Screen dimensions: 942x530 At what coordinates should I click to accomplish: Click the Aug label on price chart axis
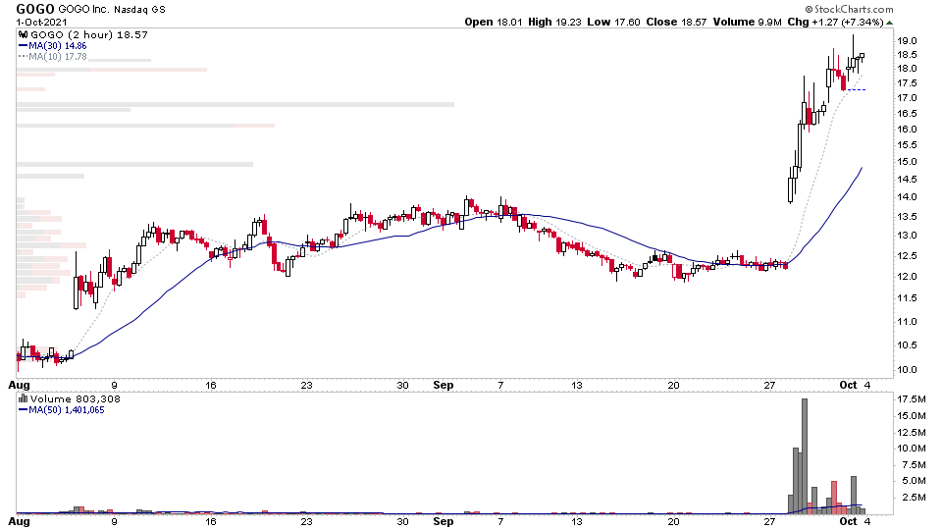tap(20, 385)
